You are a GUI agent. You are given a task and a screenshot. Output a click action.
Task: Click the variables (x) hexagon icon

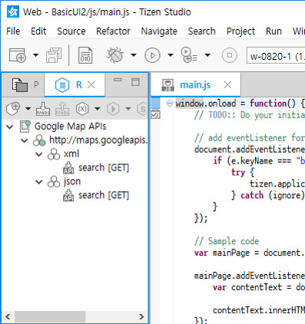pos(82,109)
